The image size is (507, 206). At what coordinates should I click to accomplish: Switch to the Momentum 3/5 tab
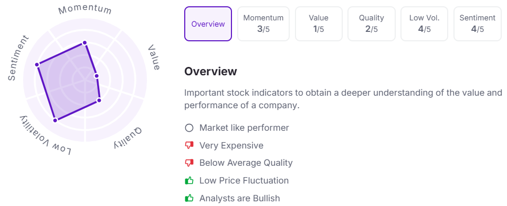263,24
